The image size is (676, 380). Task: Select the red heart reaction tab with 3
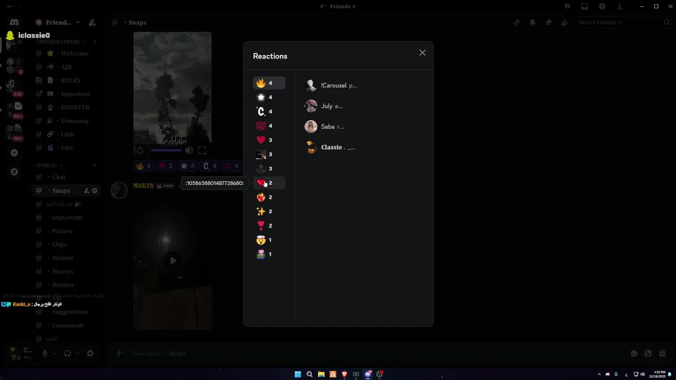click(269, 140)
